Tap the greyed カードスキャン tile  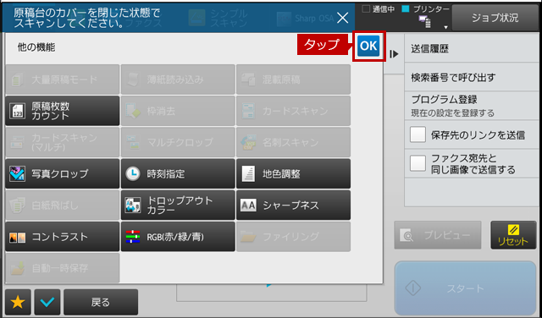click(293, 111)
